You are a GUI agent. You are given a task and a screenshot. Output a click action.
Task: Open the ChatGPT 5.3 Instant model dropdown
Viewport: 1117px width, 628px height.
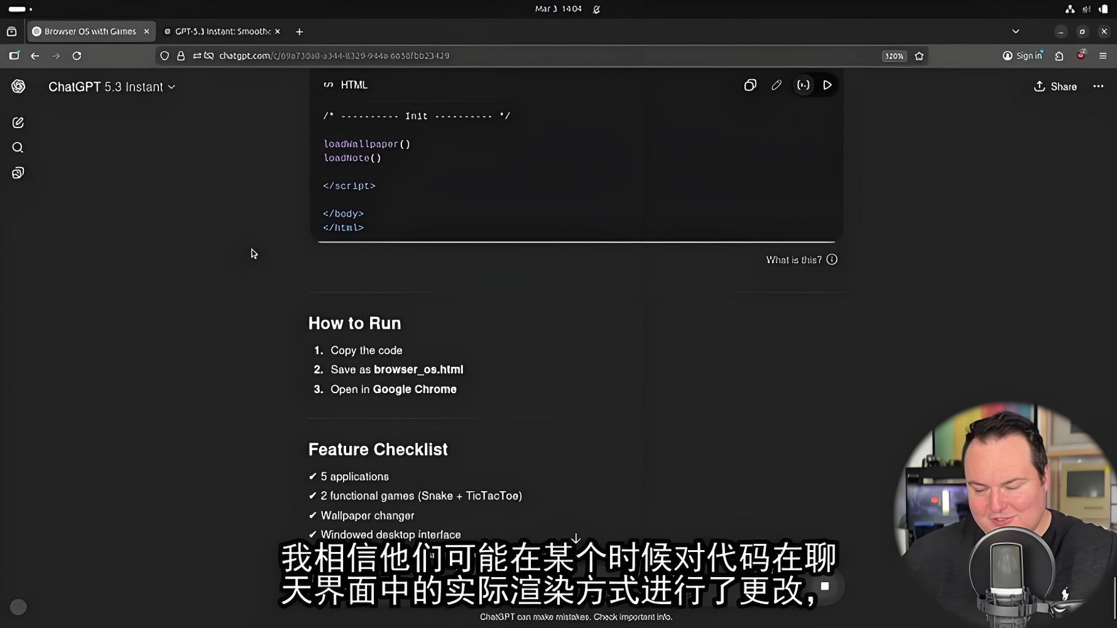[x=112, y=86]
